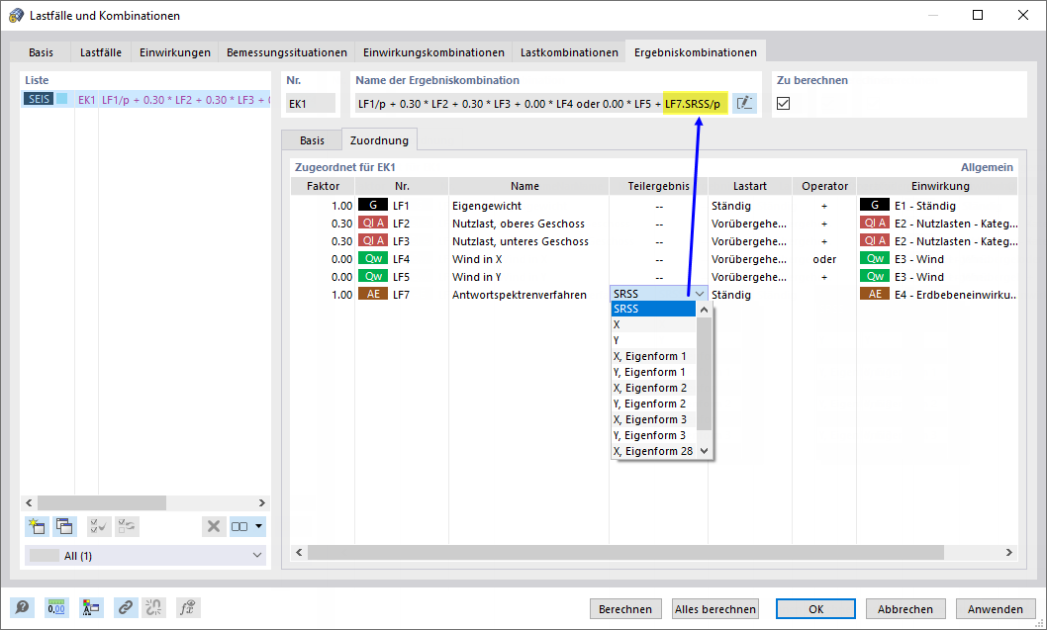Click the Antwortspektrenverfahren name cell
This screenshot has height=630, width=1047.
point(528,295)
